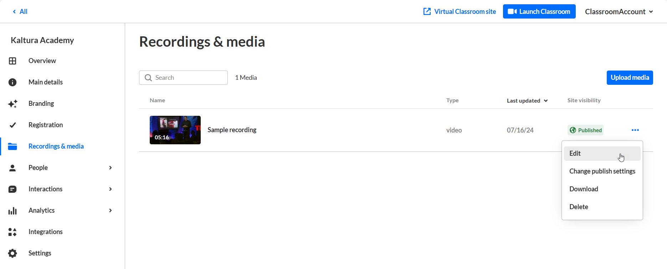Screen dimensions: 667x269
Task: Expand the Interactions submenu chevron
Action: click(x=111, y=189)
